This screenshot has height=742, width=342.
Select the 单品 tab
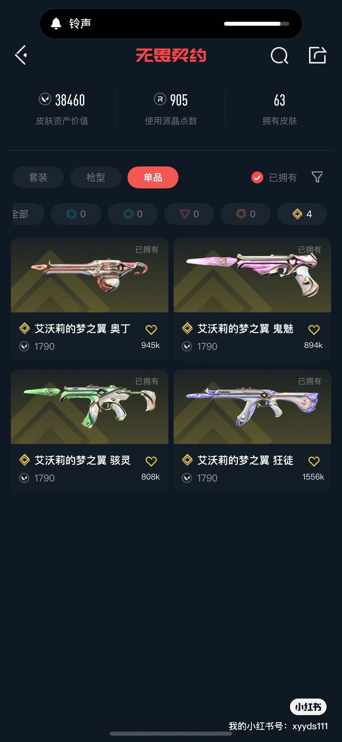click(x=153, y=177)
